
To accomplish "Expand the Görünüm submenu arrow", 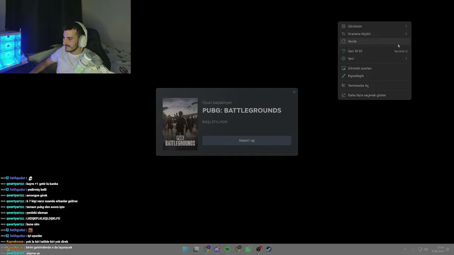I will (x=406, y=26).
